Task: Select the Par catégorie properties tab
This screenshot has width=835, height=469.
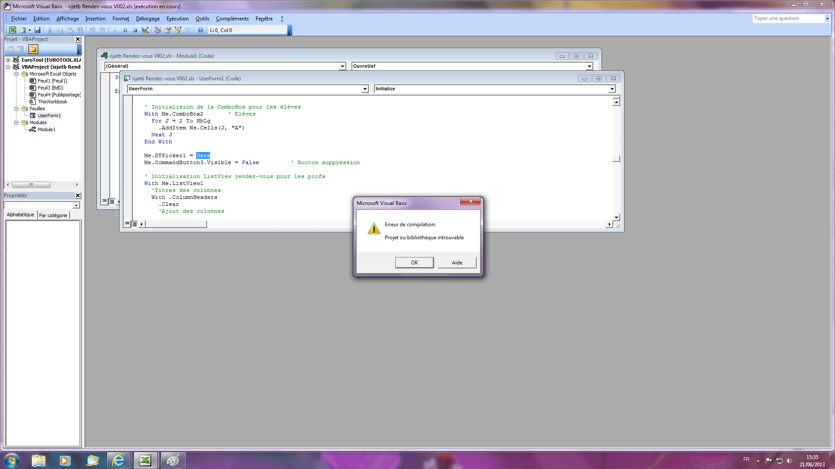Action: [53, 215]
